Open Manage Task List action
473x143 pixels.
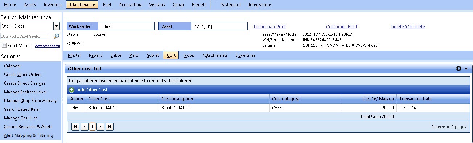(x=20, y=118)
